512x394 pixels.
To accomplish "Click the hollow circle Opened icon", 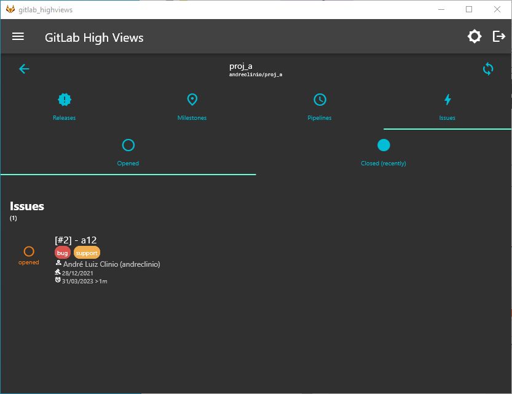I will [x=128, y=145].
